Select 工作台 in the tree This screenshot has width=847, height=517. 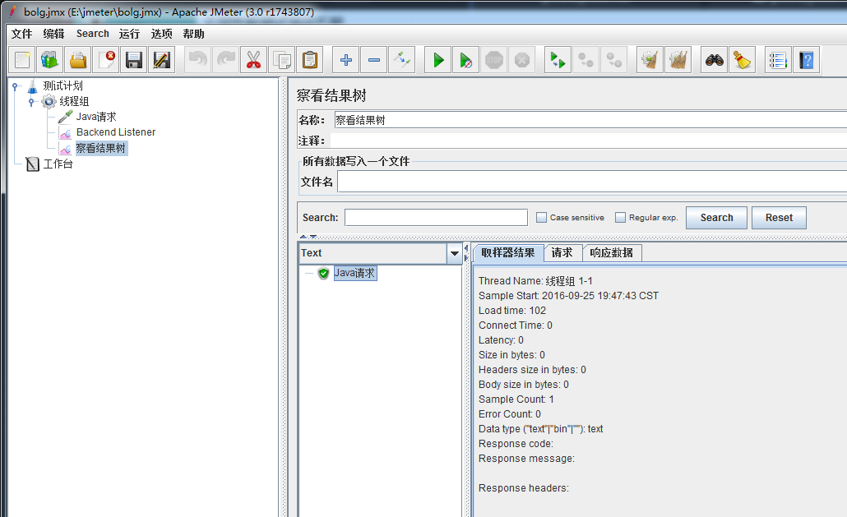tap(58, 164)
